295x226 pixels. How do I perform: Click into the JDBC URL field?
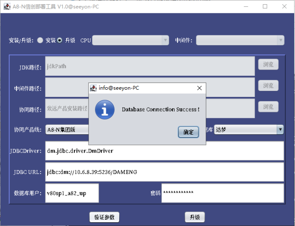(164, 172)
